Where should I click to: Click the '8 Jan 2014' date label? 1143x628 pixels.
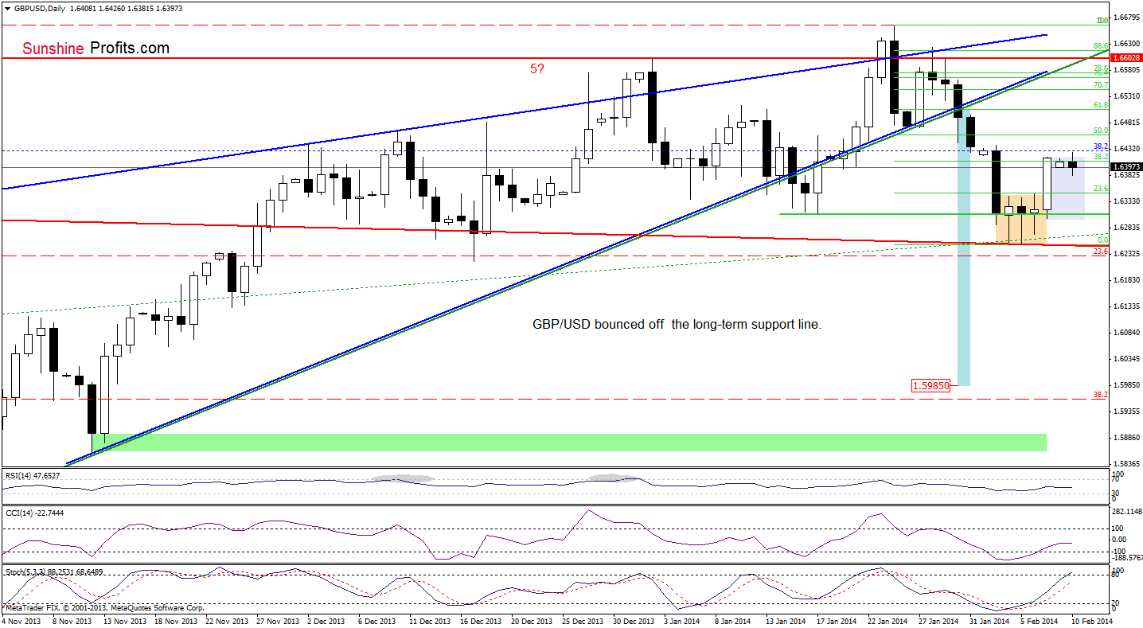click(x=731, y=620)
